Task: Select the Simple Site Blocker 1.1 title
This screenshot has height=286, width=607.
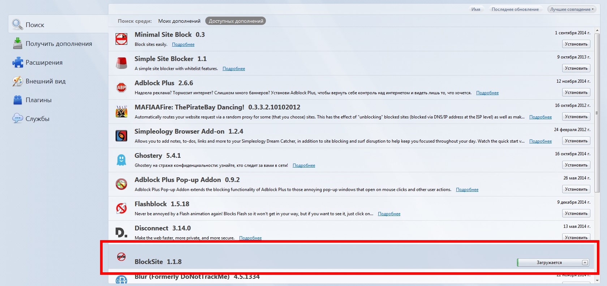Action: pyautogui.click(x=171, y=59)
